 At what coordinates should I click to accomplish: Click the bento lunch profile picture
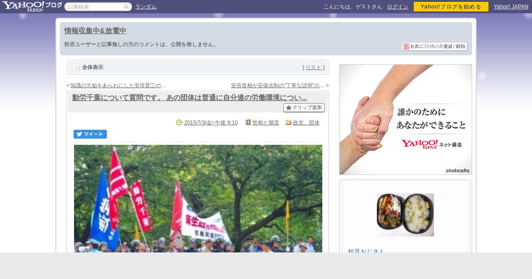[405, 215]
